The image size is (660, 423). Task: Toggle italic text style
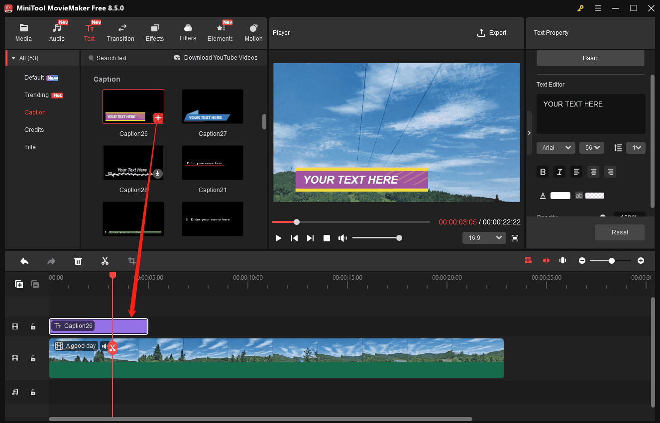(559, 172)
